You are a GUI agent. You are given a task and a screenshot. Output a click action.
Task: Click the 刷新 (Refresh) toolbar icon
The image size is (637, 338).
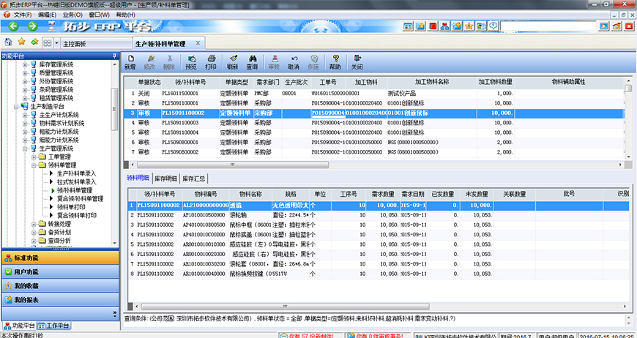click(232, 61)
